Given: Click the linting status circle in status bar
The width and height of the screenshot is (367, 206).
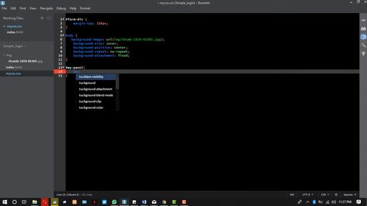Looking at the screenshot, I should click(x=336, y=195).
